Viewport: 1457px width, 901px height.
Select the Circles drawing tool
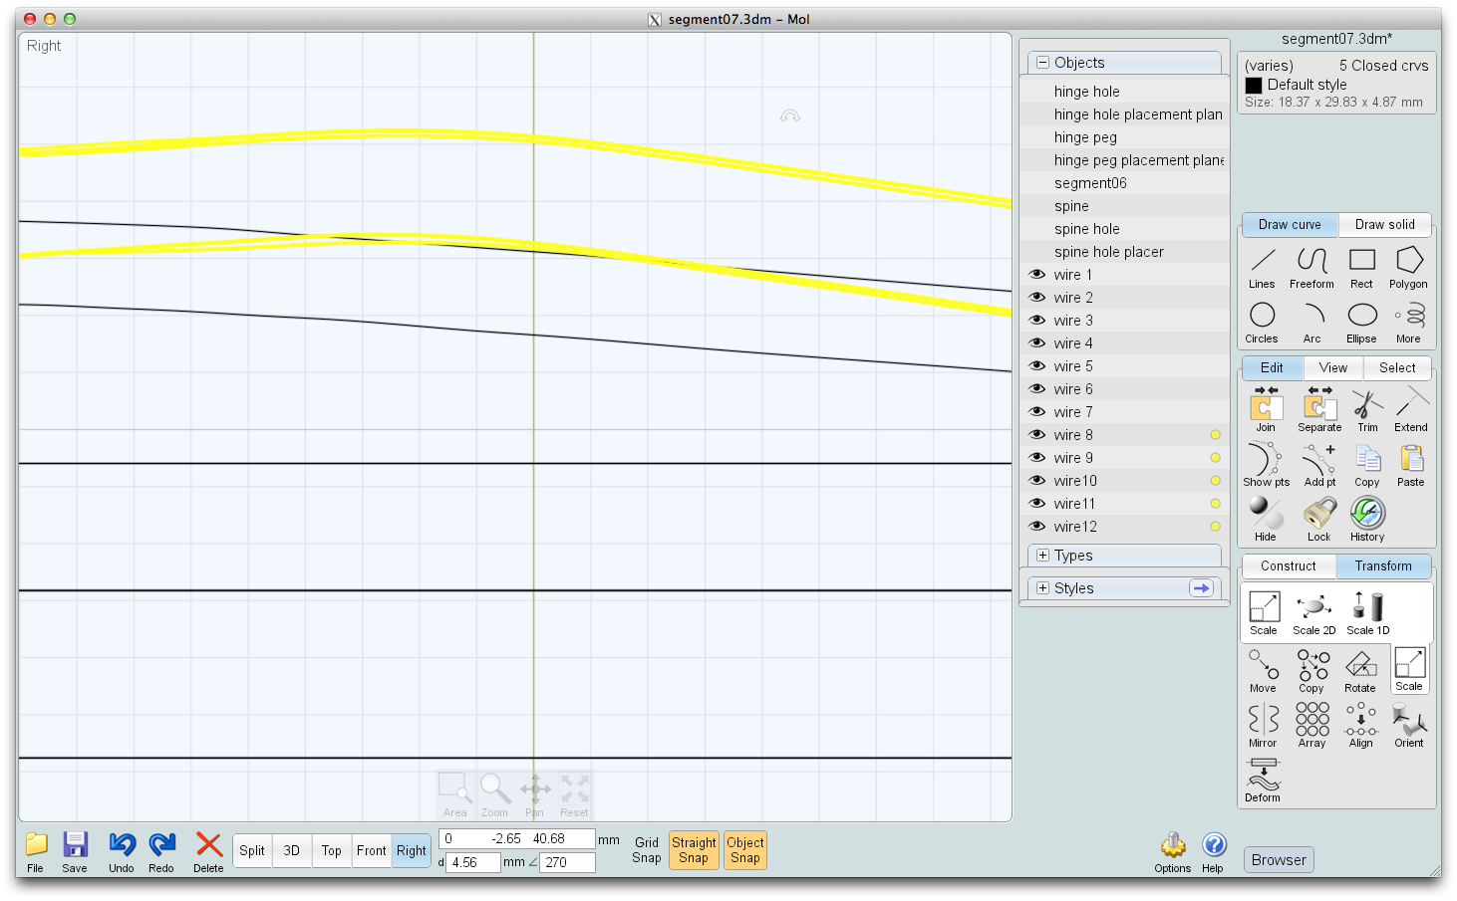click(1262, 323)
